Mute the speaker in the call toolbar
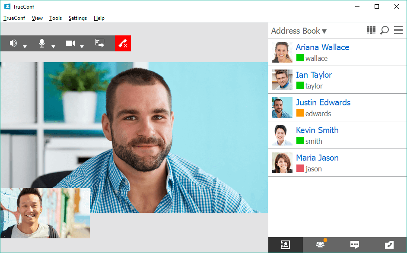Image resolution: width=407 pixels, height=253 pixels. pyautogui.click(x=13, y=43)
